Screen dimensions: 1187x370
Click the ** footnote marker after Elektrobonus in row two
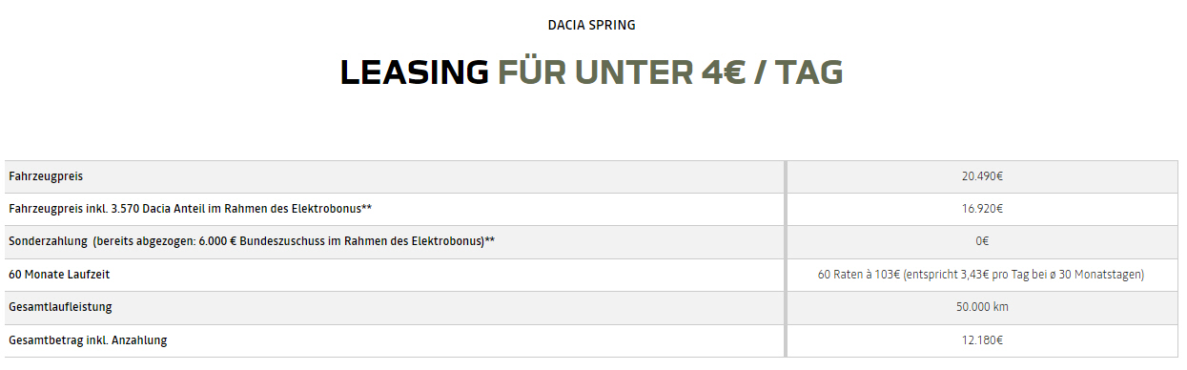coord(366,207)
